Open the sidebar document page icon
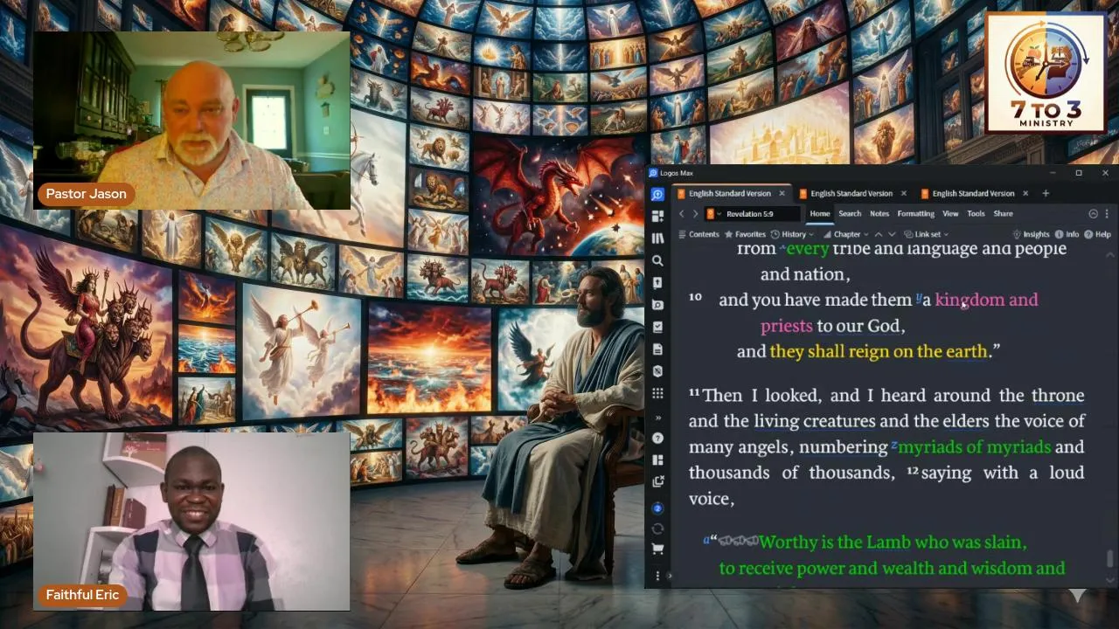The height and width of the screenshot is (629, 1119). (657, 349)
